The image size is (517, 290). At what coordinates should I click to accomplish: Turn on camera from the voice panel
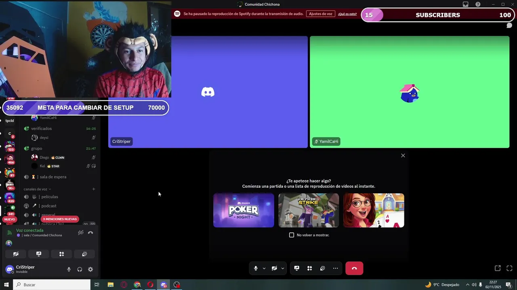[x=16, y=254]
